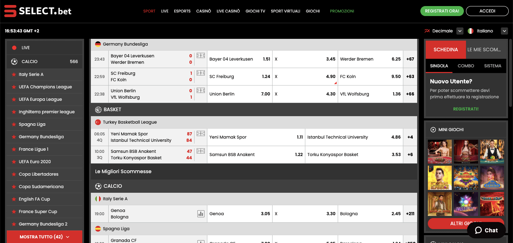Viewport: 513px width, 243px height.
Task: Activate SISTEMA mode in the bet slip
Action: (x=492, y=66)
